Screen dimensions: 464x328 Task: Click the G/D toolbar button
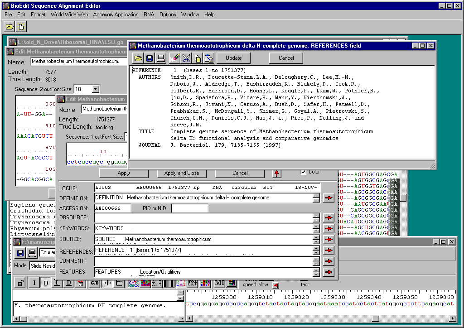95,283
